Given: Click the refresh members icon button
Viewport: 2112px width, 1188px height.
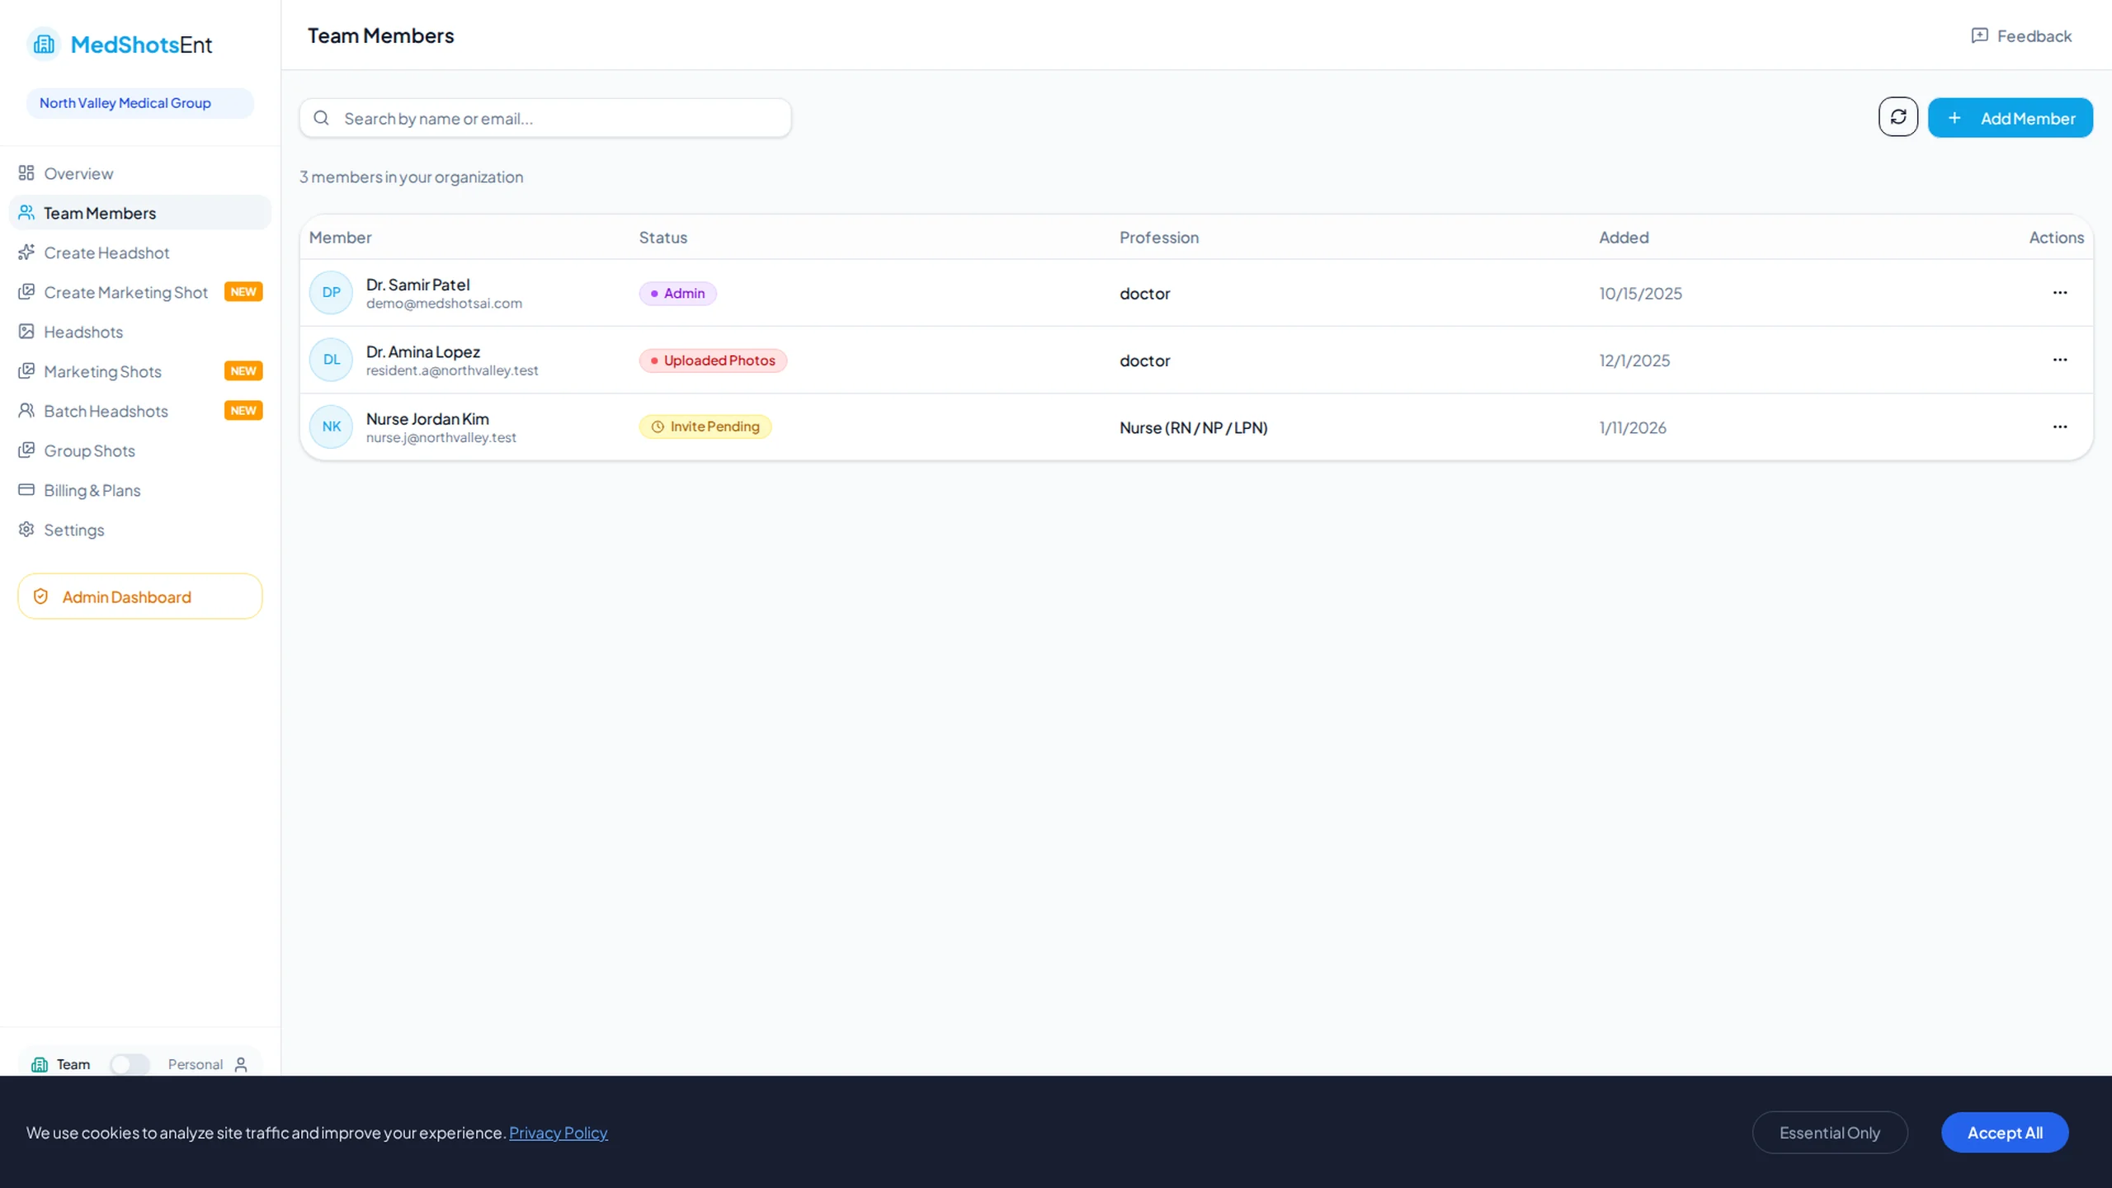Looking at the screenshot, I should 1897,117.
